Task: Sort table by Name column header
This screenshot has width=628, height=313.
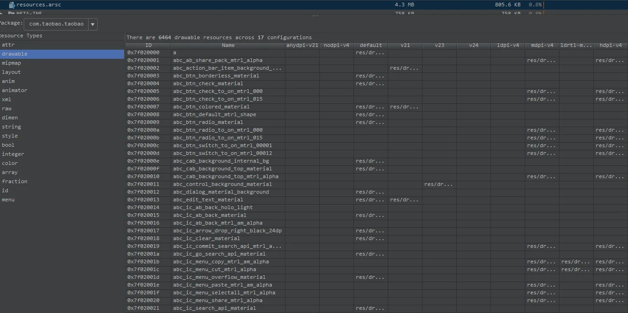Action: [x=228, y=45]
